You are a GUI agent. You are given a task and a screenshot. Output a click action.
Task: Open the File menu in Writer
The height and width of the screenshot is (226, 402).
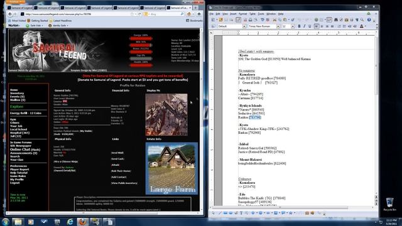[211, 14]
